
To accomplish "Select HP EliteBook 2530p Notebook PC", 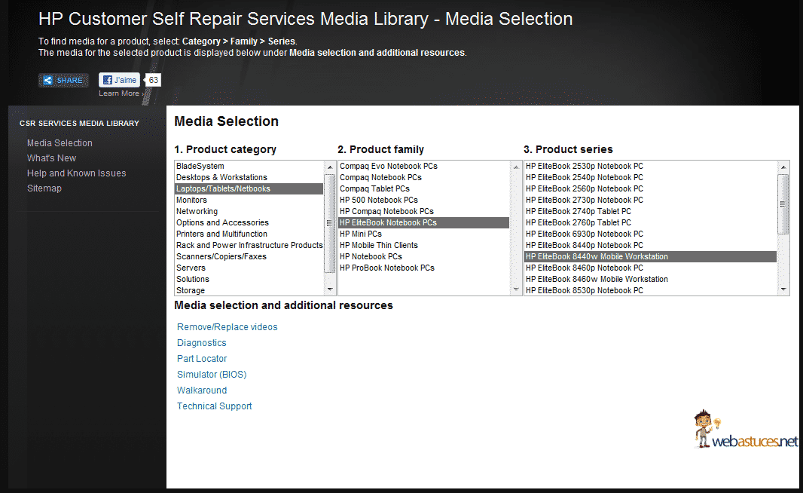I will coord(650,166).
